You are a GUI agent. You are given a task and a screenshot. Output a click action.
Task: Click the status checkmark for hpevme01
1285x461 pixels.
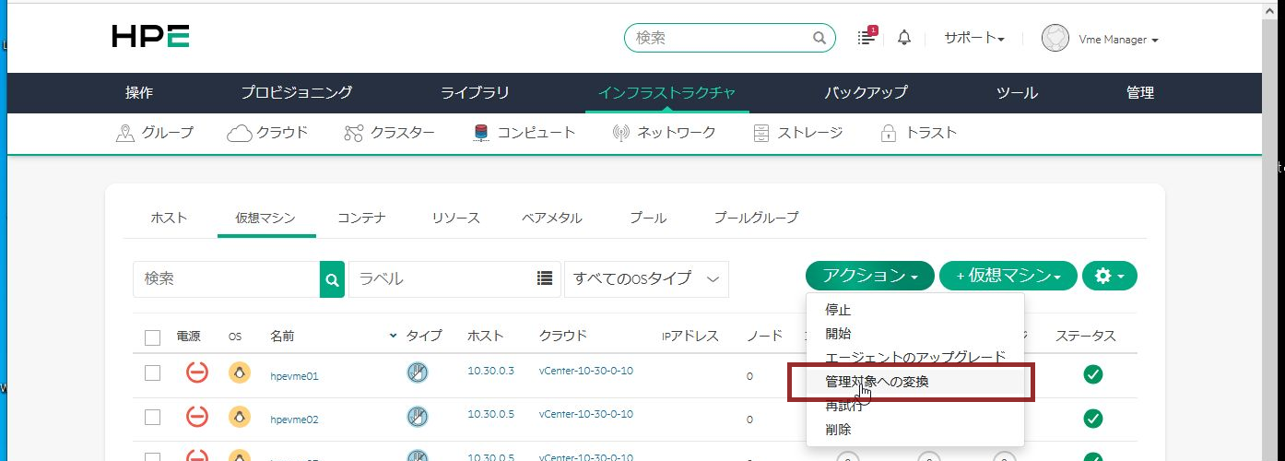coord(1092,374)
